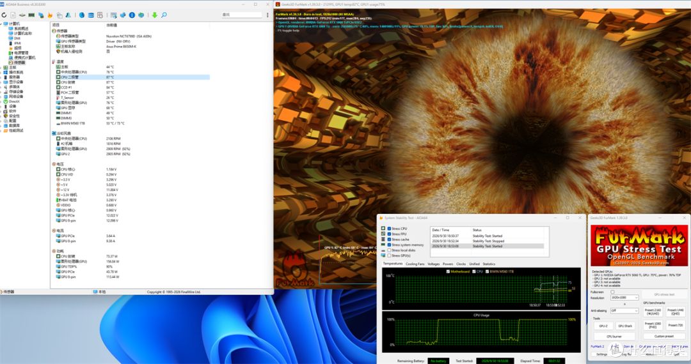Click the user profile icon in AIDA64 toolbar
Viewport: 691px width, 364px height.
point(68,15)
